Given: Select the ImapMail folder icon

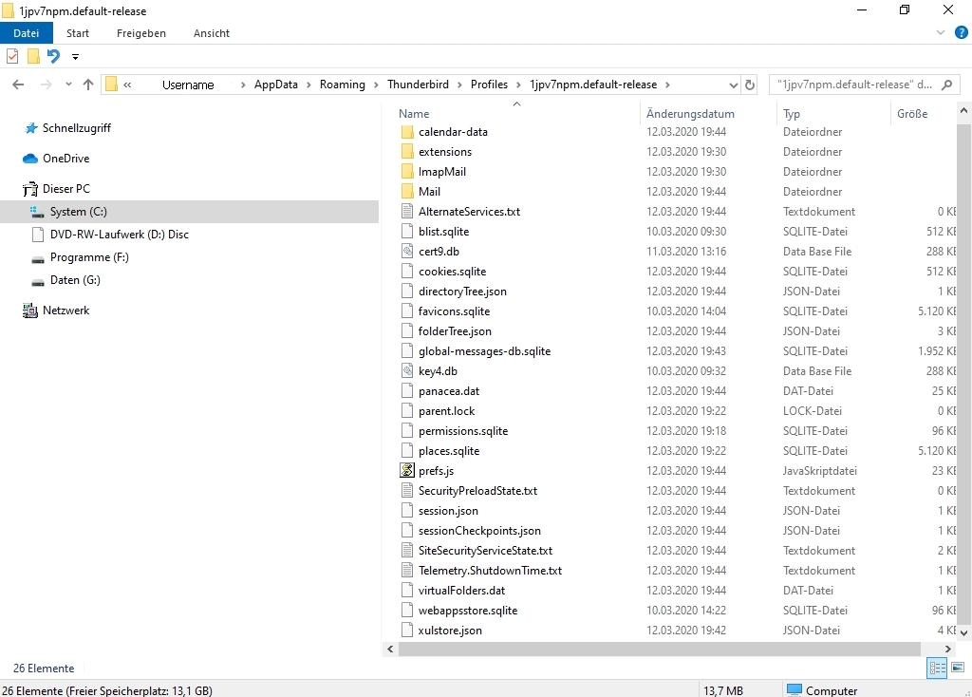Looking at the screenshot, I should [407, 172].
